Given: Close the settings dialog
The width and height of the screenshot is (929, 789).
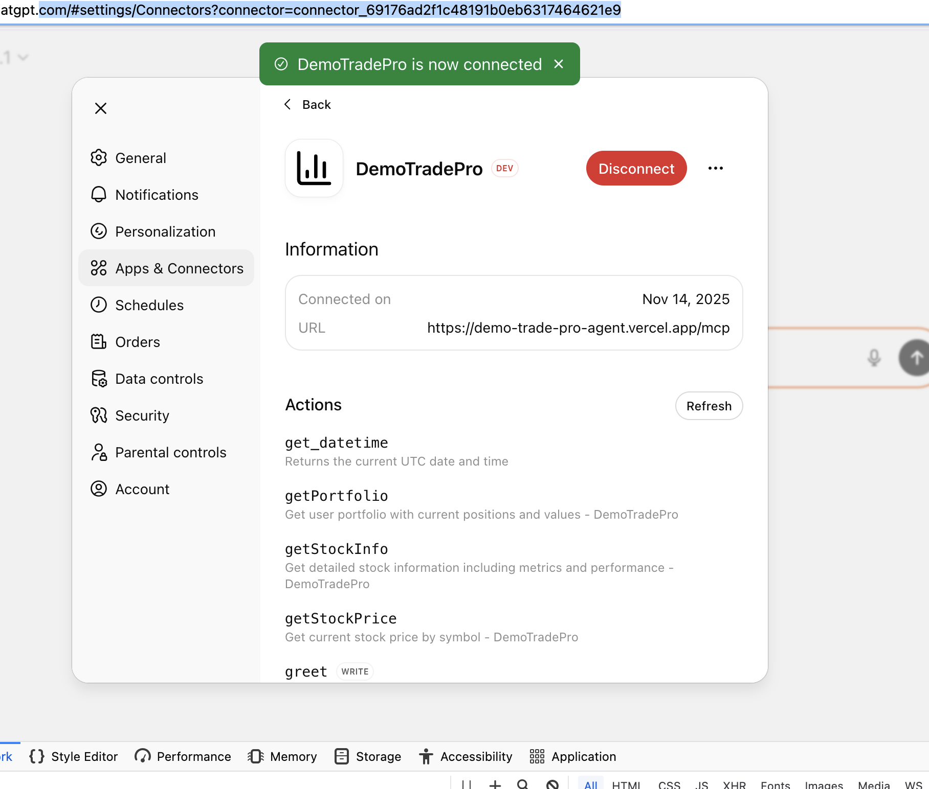Looking at the screenshot, I should click(x=101, y=108).
